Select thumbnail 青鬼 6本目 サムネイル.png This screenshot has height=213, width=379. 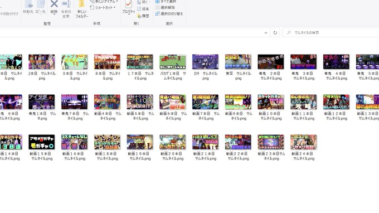11,102
